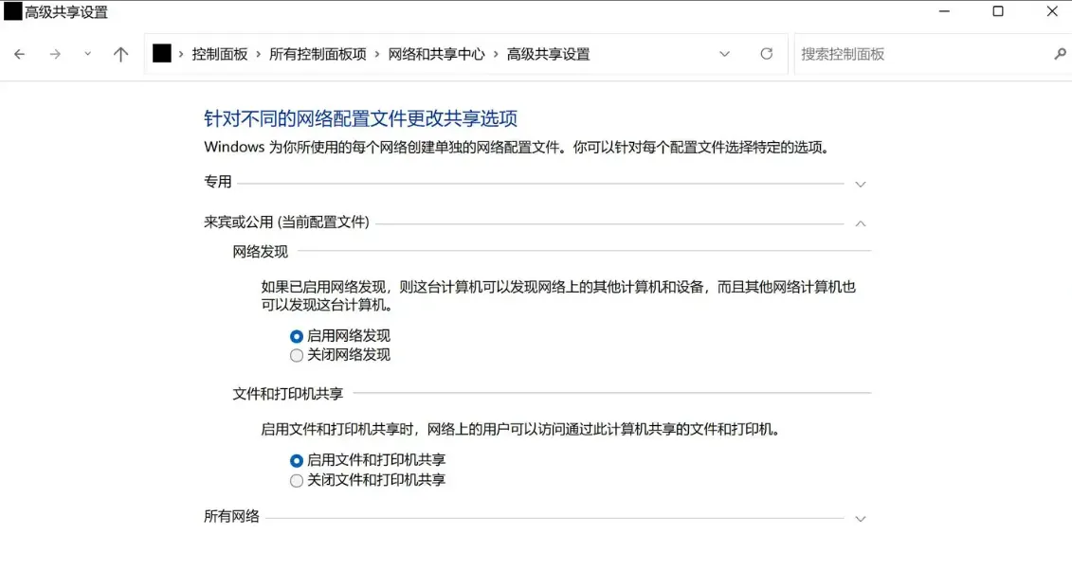This screenshot has width=1072, height=587.
Task: Select 启用网络发现 radio button
Action: 297,336
